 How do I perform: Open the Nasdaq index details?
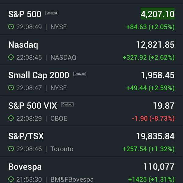click(91, 50)
